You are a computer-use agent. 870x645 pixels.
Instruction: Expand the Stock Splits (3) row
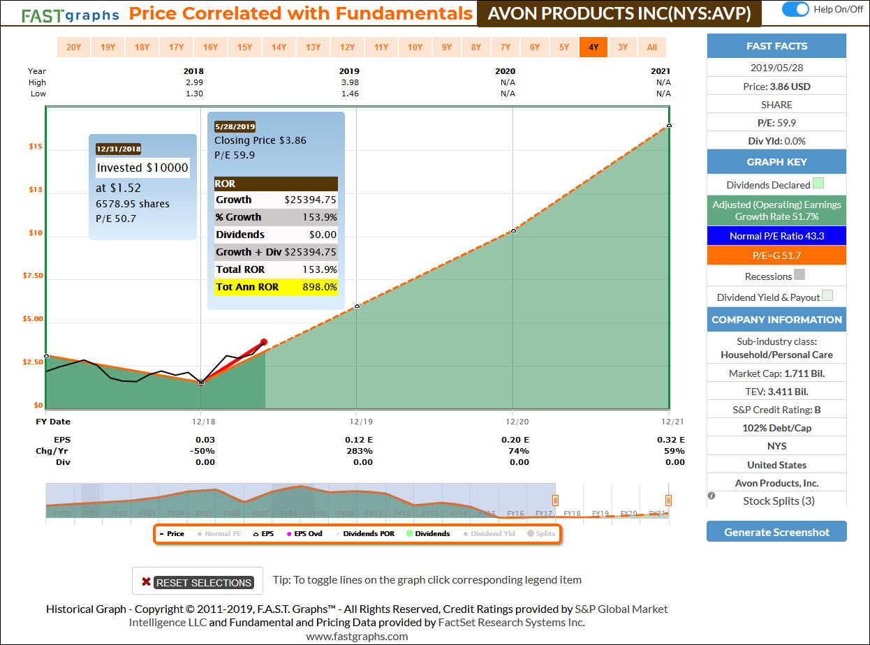(779, 501)
